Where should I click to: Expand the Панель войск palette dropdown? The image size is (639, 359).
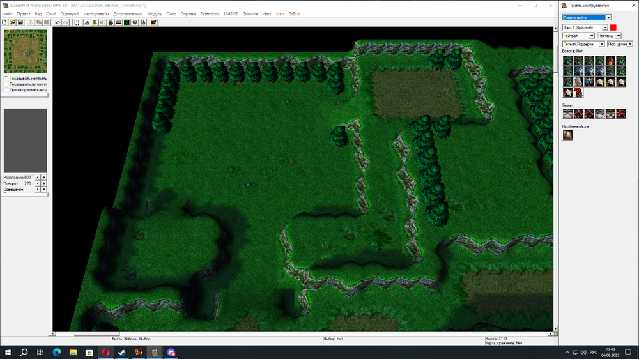point(608,17)
